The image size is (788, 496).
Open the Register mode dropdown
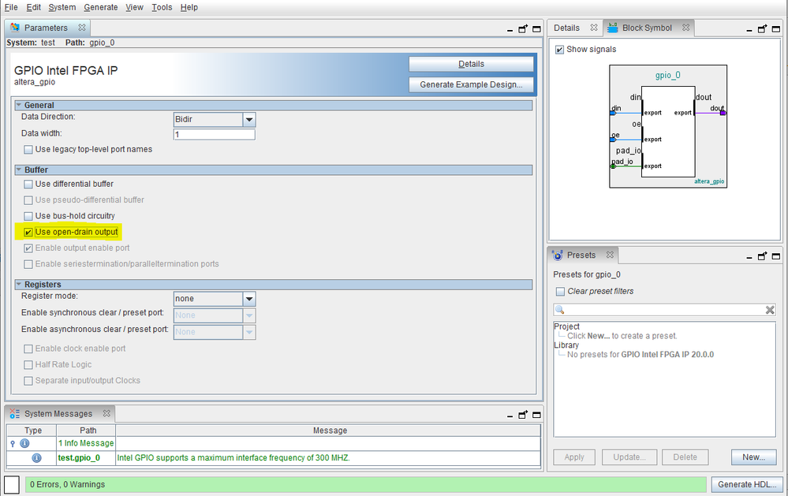[247, 299]
